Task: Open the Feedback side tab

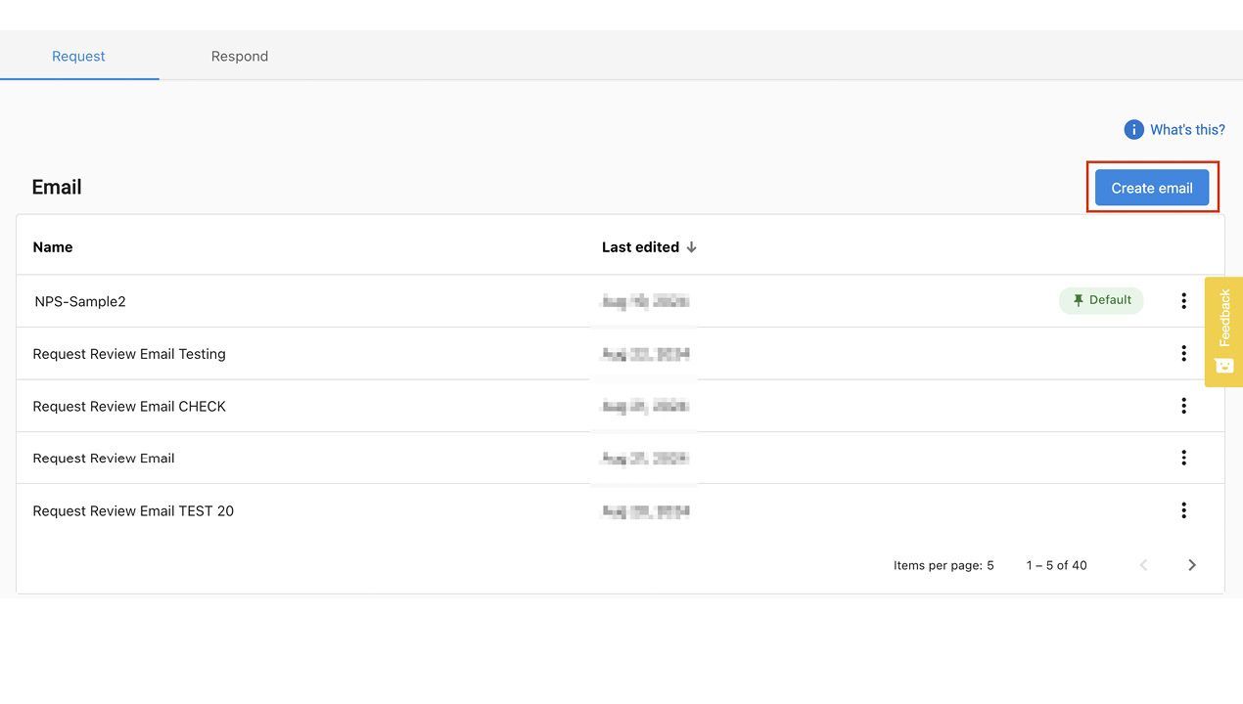Action: point(1223,331)
